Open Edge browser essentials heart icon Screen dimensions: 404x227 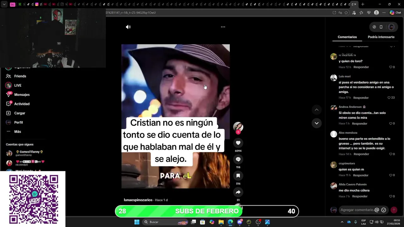369,13
